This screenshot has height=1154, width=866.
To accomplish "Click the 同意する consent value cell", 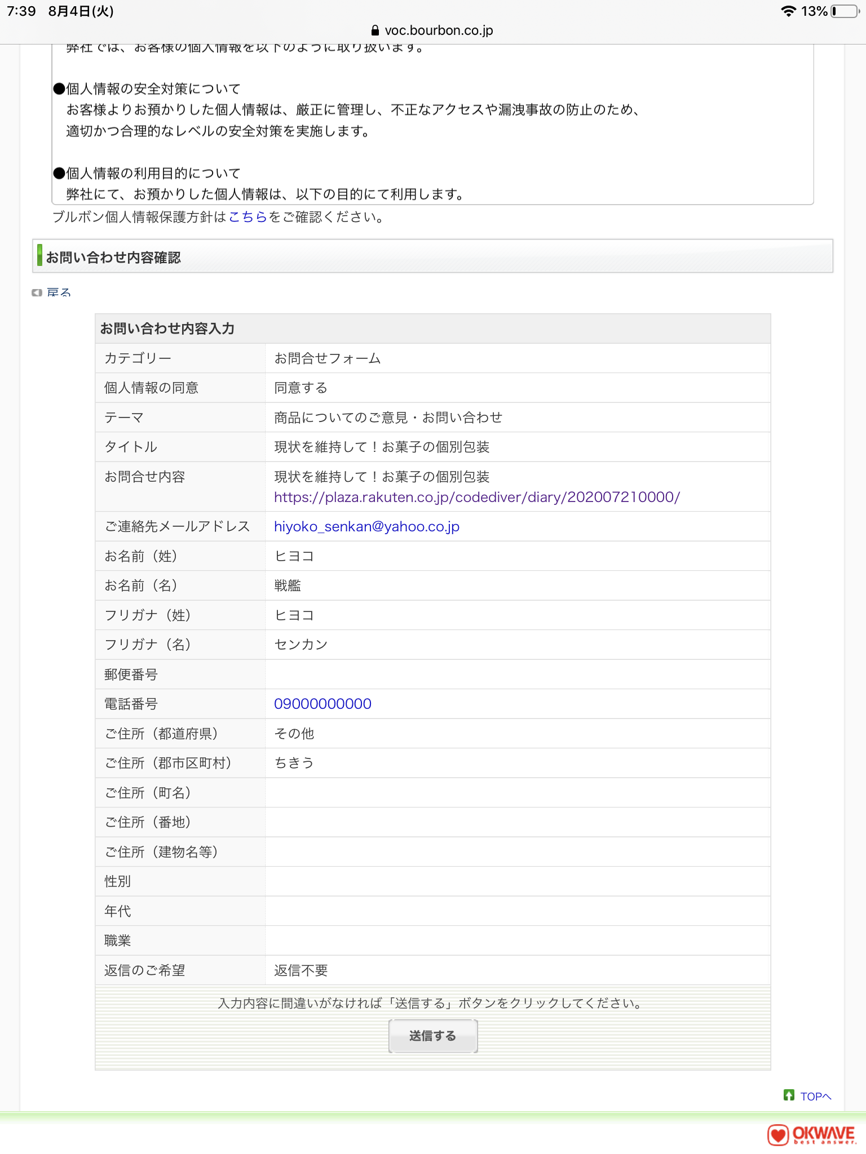I will [301, 388].
